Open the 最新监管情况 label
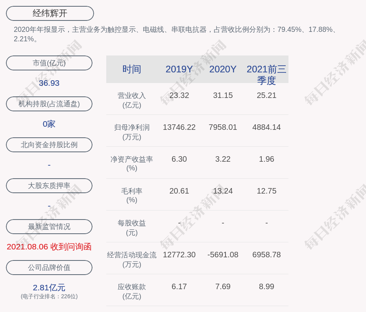 [x=49, y=227]
